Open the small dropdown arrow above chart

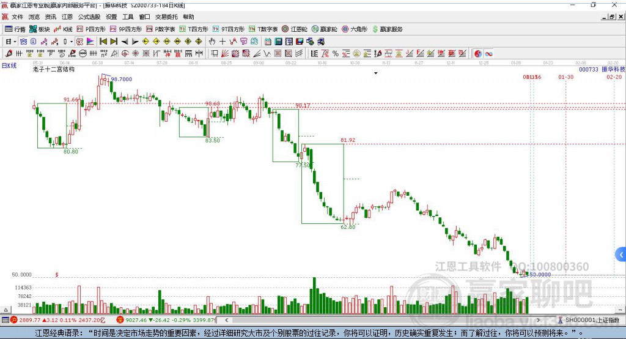[x=376, y=73]
